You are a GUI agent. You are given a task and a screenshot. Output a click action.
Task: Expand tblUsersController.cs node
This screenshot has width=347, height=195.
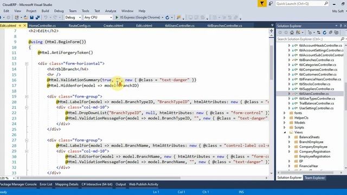click(x=289, y=94)
